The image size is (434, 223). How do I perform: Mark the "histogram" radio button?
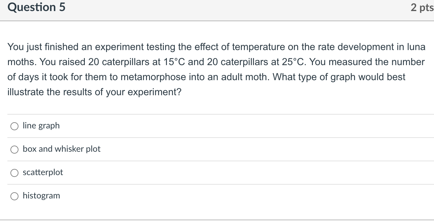click(14, 196)
